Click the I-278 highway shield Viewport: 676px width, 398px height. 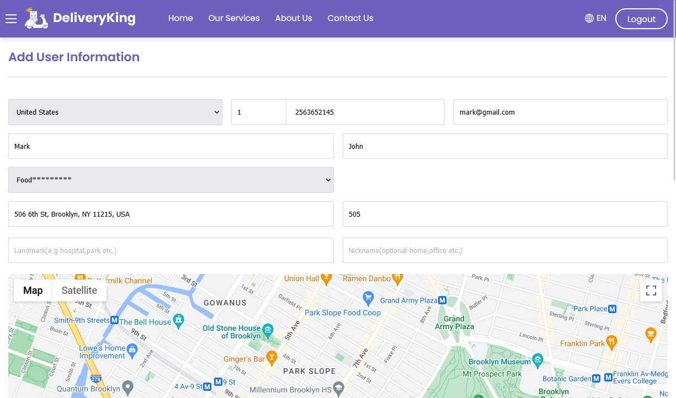point(96,379)
